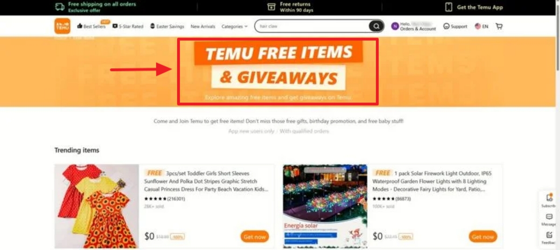Image resolution: width=560 pixels, height=250 pixels.
Task: Open the EN language selector
Action: (x=482, y=27)
